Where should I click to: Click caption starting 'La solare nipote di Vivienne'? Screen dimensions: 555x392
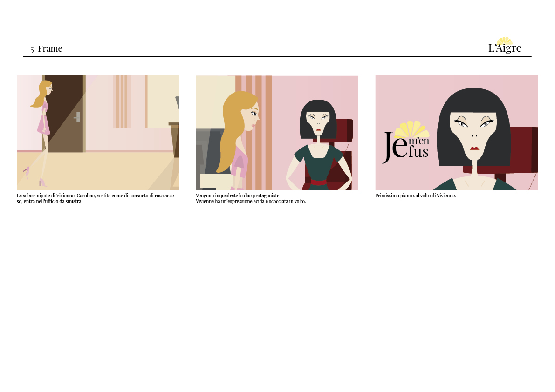coord(96,198)
